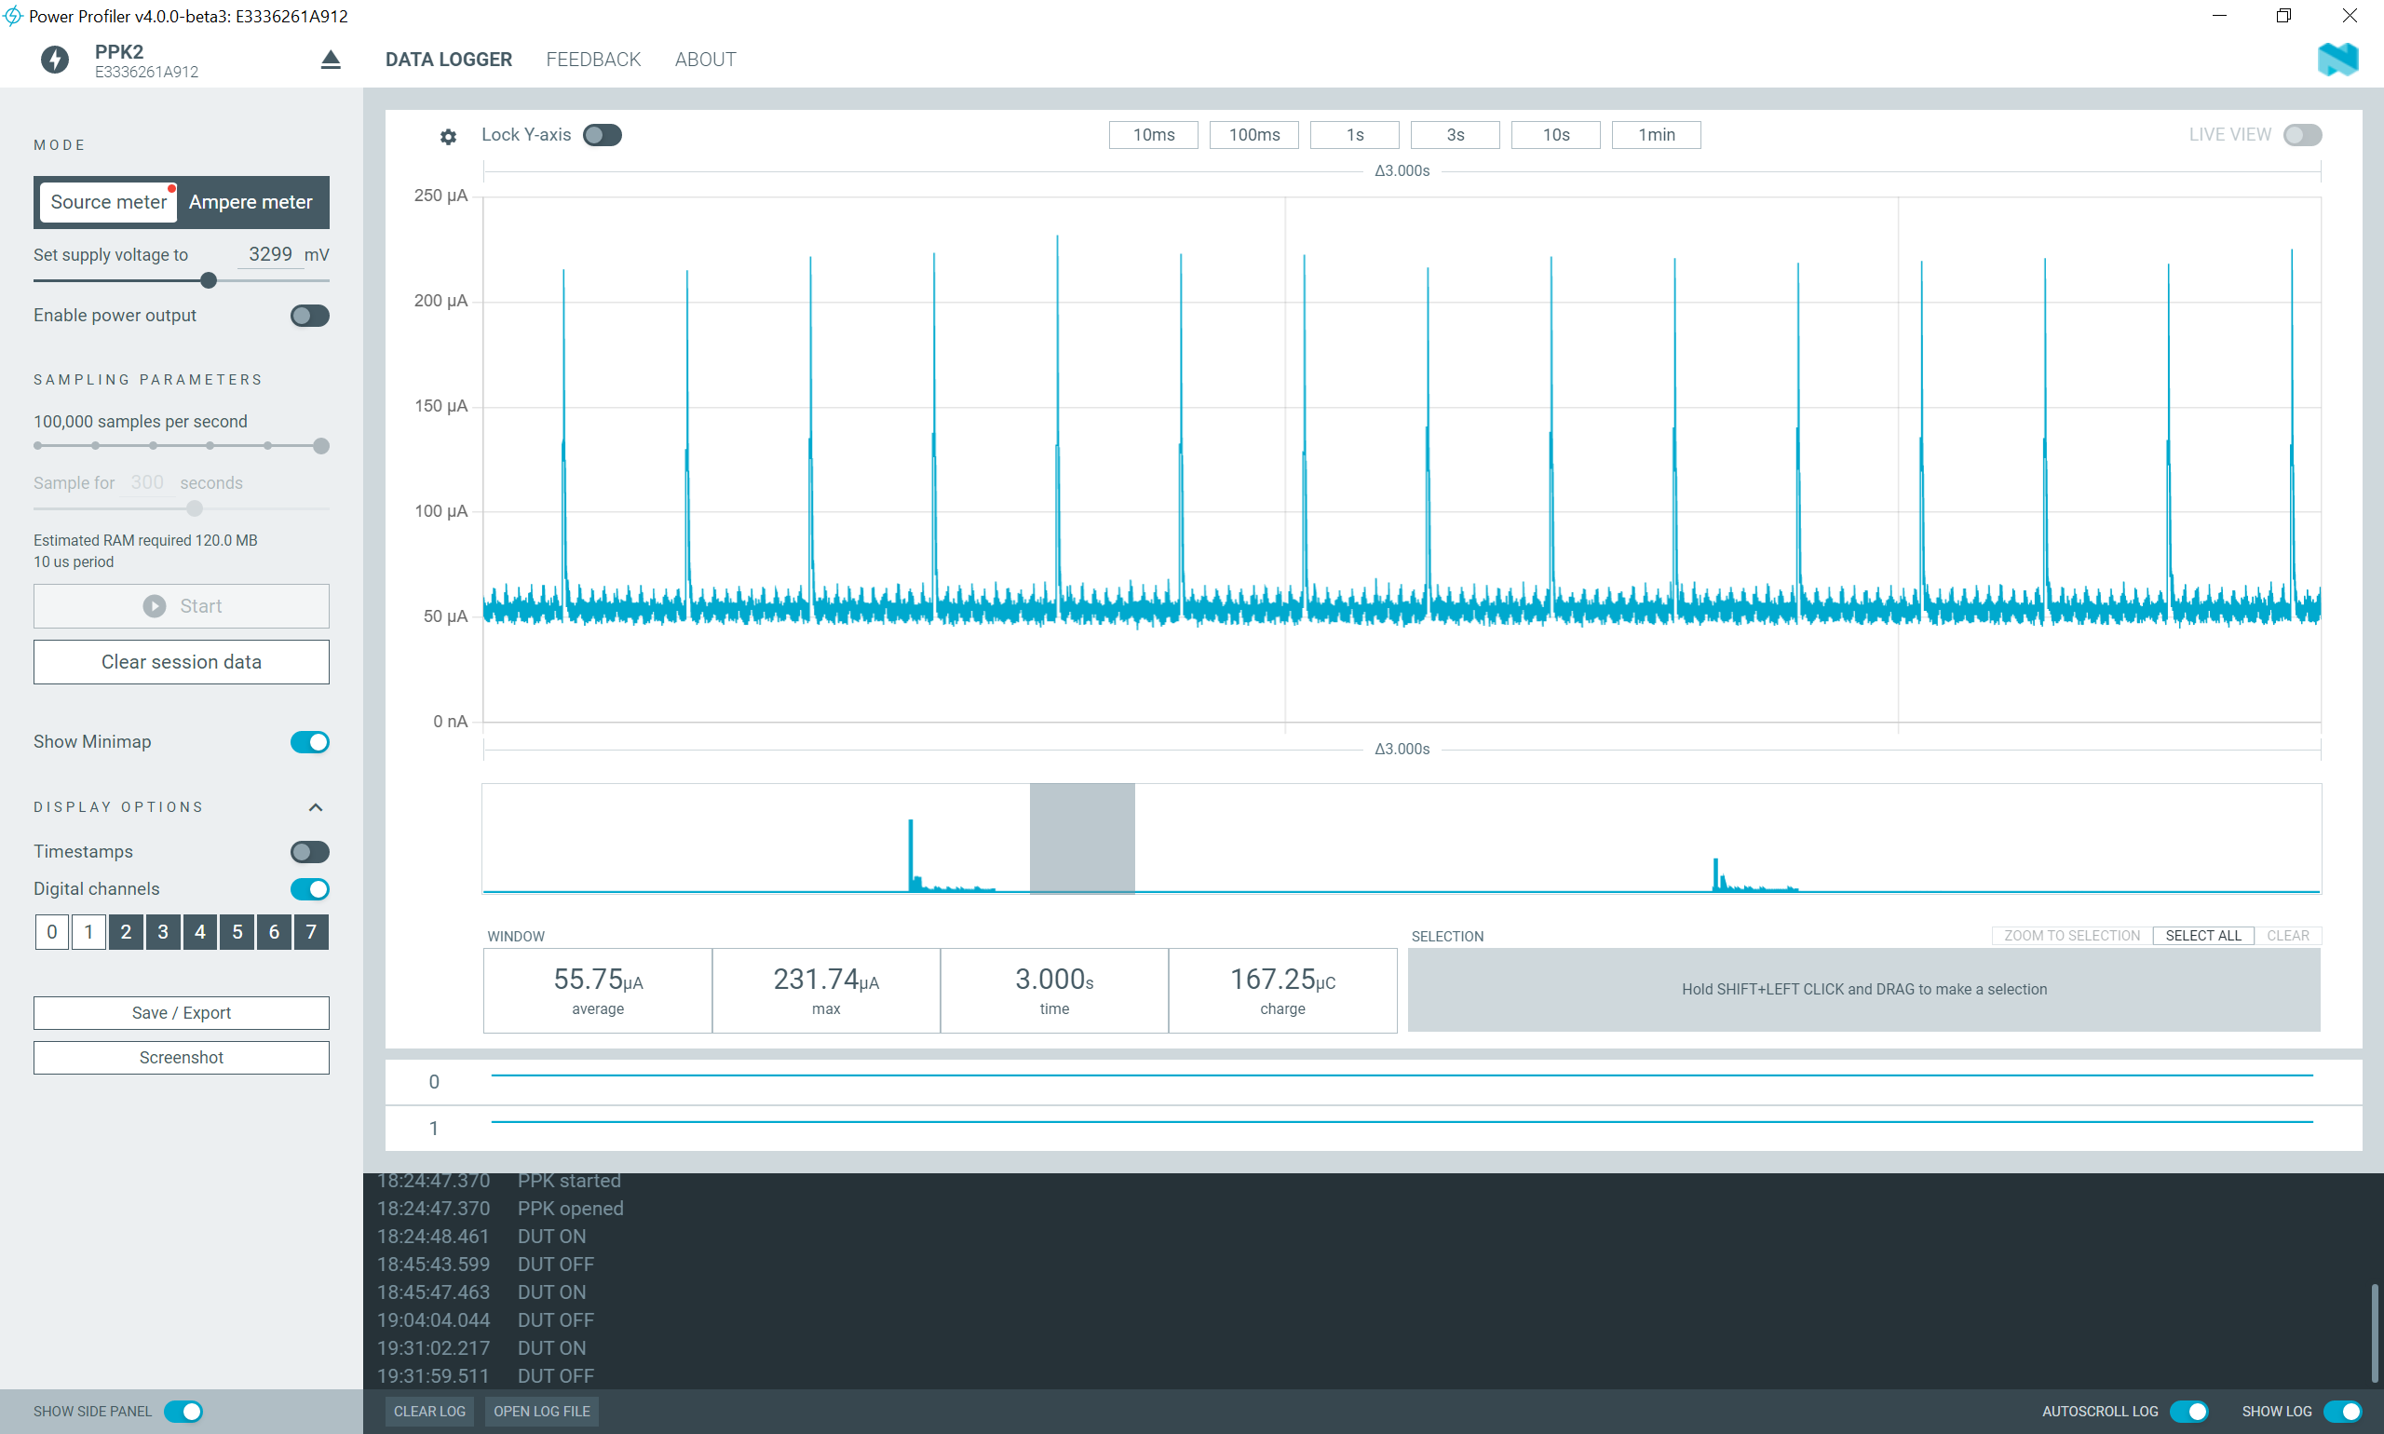Set time window to 10ms
Viewport: 2384px width, 1434px height.
1154,135
